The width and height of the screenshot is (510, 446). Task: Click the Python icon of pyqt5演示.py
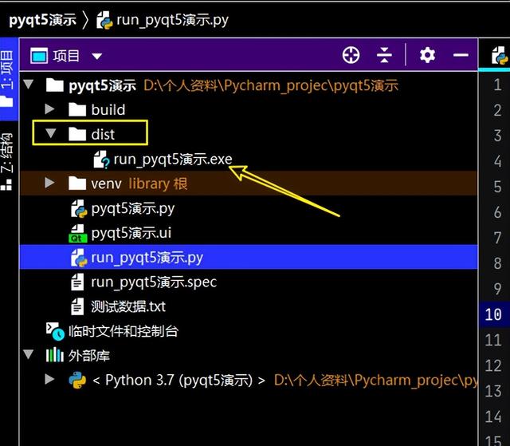[79, 209]
